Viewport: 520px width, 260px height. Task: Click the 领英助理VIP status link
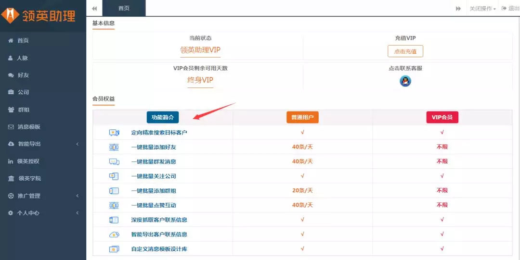200,50
